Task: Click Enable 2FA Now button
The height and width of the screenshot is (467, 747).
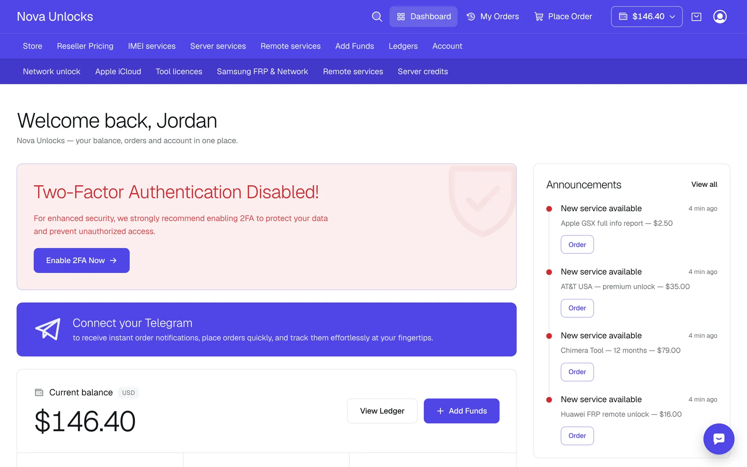Action: [x=82, y=260]
